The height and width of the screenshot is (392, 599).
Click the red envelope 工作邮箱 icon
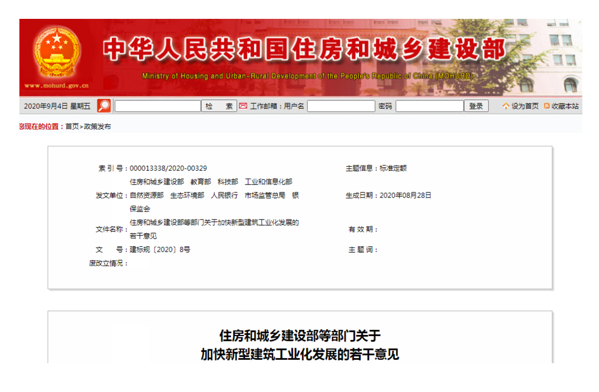[243, 106]
